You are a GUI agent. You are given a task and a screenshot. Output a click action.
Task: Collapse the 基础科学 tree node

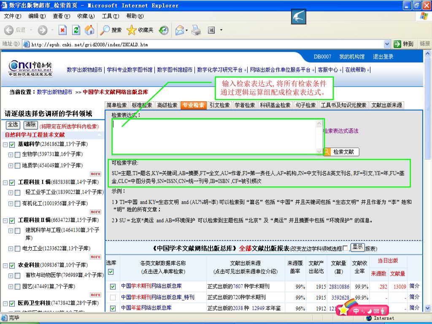tap(5, 144)
